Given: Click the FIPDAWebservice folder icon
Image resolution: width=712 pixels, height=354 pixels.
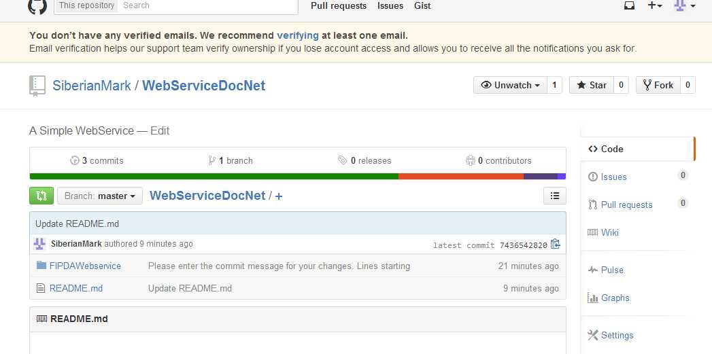Looking at the screenshot, I should (x=41, y=265).
